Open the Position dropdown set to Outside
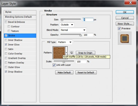Screen dimensions: 138x106 click(x=67, y=25)
